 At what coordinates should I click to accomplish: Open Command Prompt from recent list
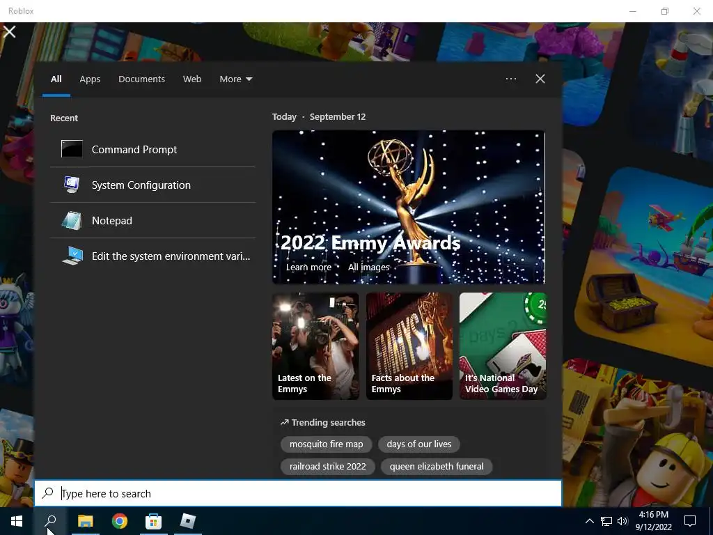point(152,149)
